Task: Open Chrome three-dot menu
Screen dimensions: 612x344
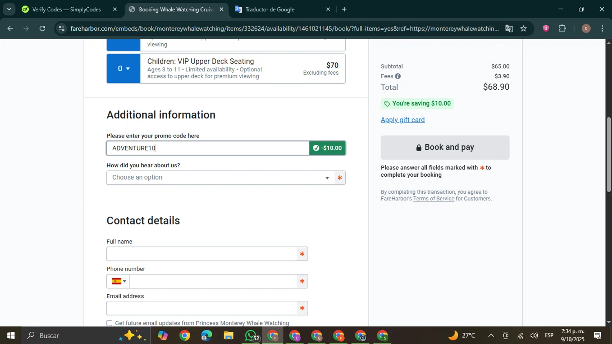Action: [602, 28]
